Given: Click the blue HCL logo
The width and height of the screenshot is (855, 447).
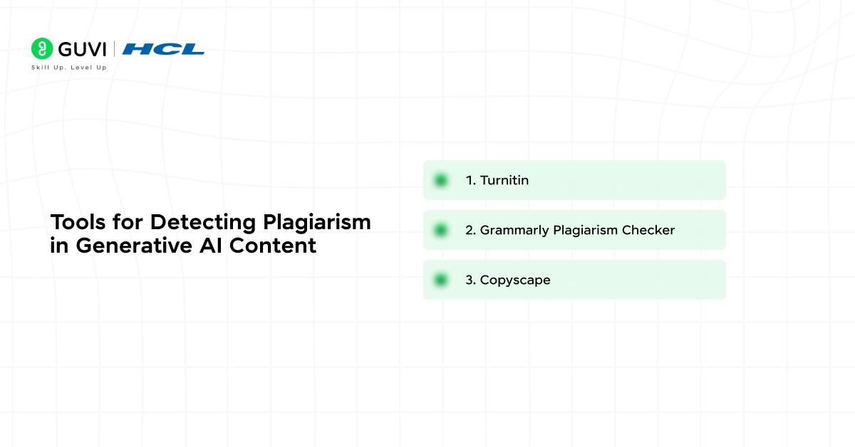Looking at the screenshot, I should [163, 49].
